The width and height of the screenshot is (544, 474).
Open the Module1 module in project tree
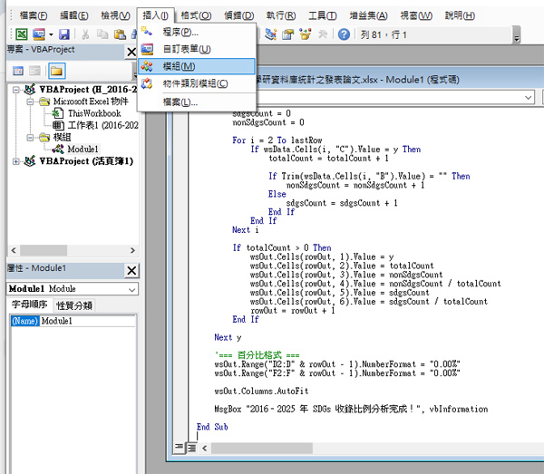click(82, 149)
